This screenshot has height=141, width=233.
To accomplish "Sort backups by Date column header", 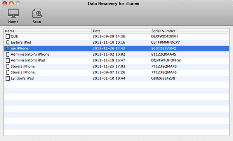I will pyautogui.click(x=121, y=31).
